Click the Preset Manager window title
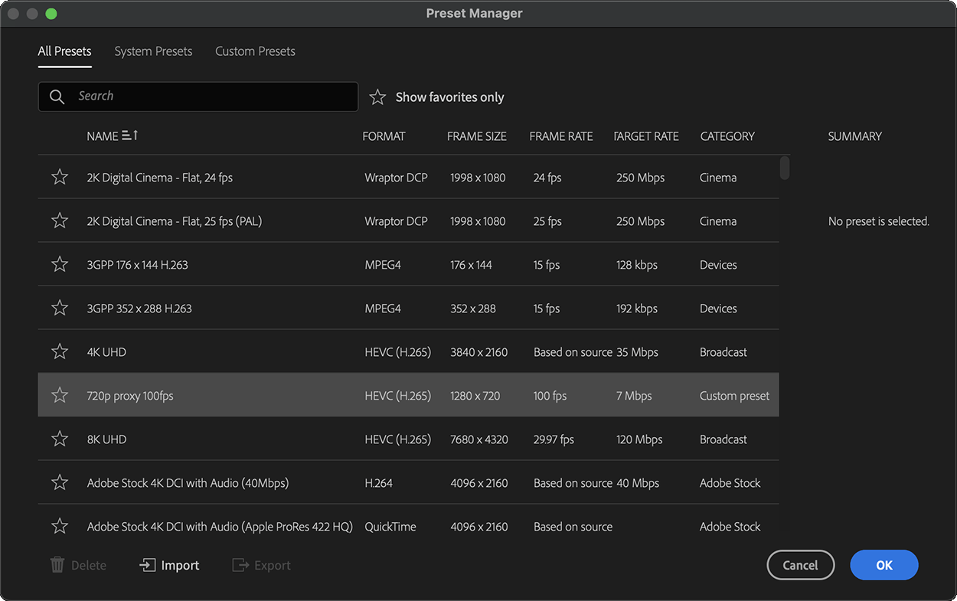This screenshot has width=957, height=601. click(475, 13)
